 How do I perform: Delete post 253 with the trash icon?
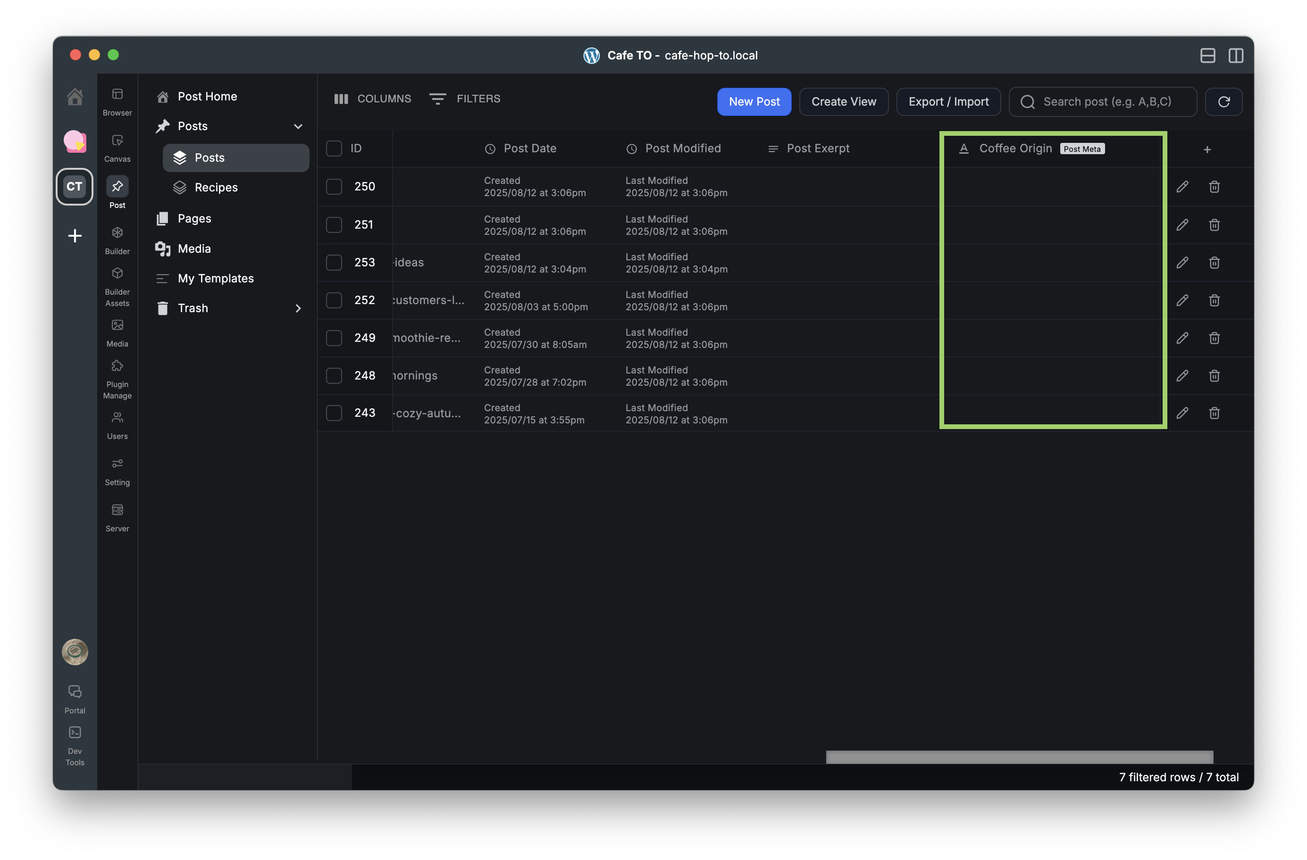pos(1214,262)
